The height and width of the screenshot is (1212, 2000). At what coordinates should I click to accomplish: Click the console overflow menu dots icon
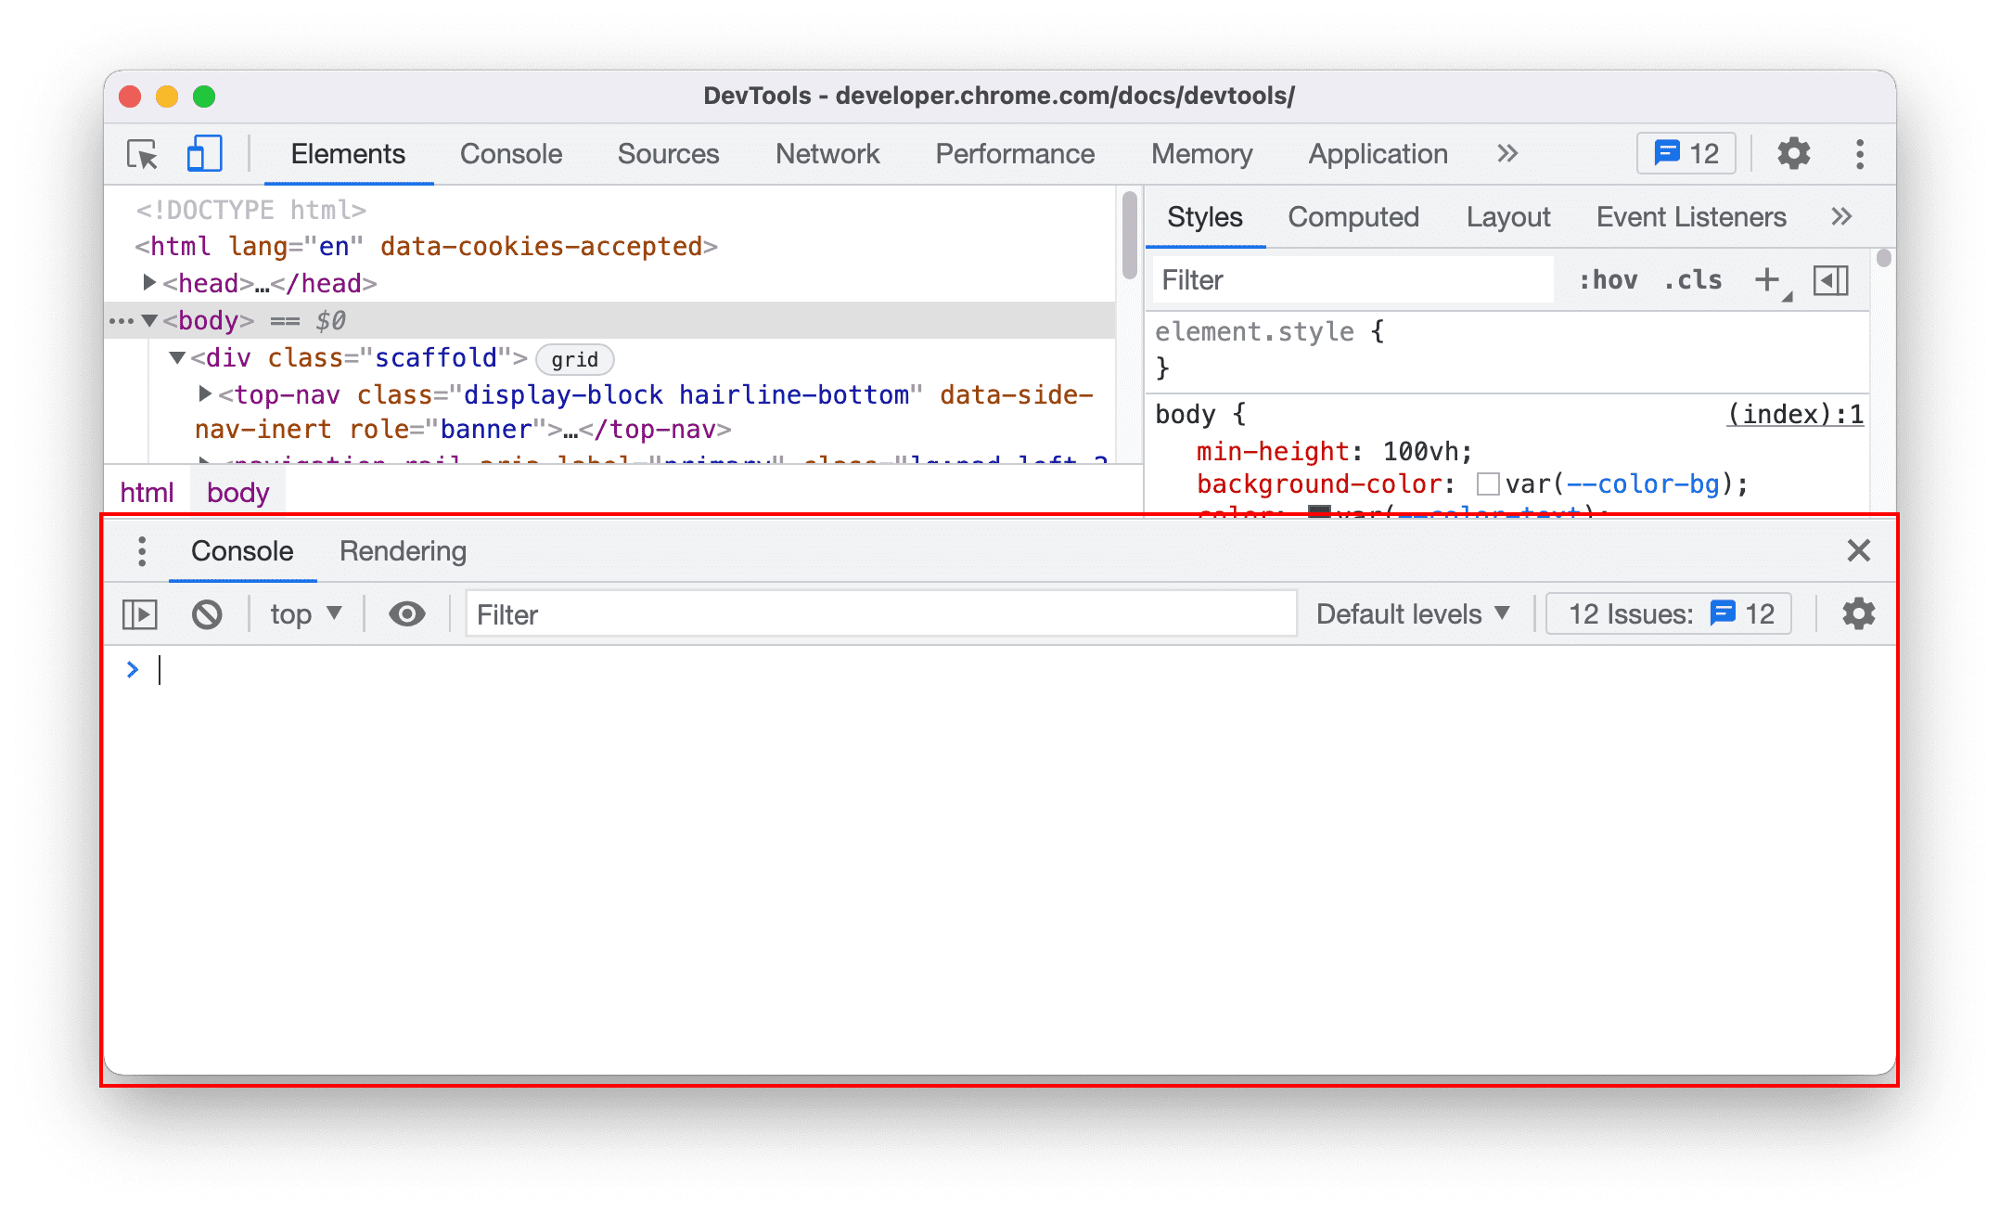pyautogui.click(x=143, y=550)
